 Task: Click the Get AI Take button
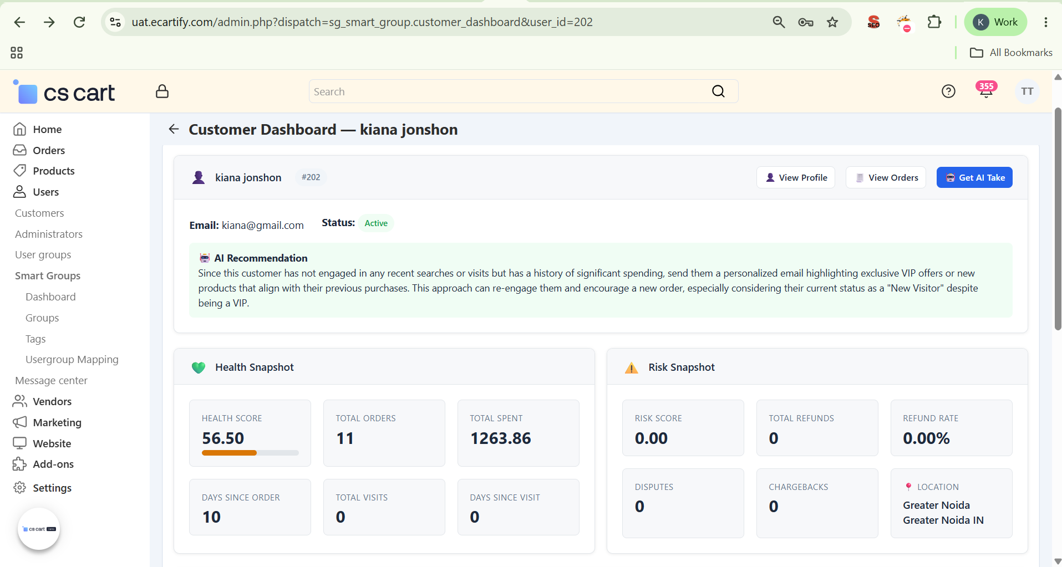pos(974,177)
